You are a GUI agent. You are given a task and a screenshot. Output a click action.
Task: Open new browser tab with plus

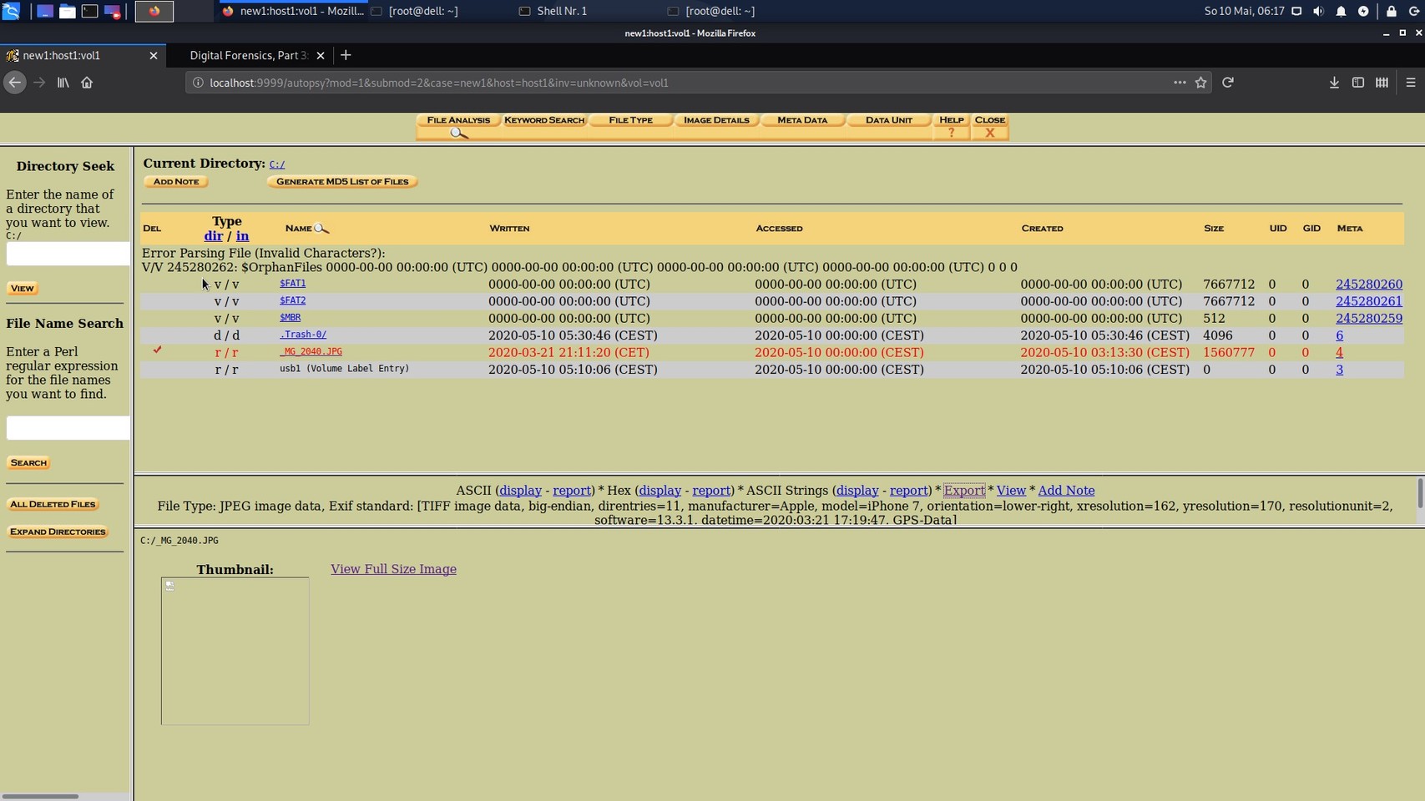(346, 55)
